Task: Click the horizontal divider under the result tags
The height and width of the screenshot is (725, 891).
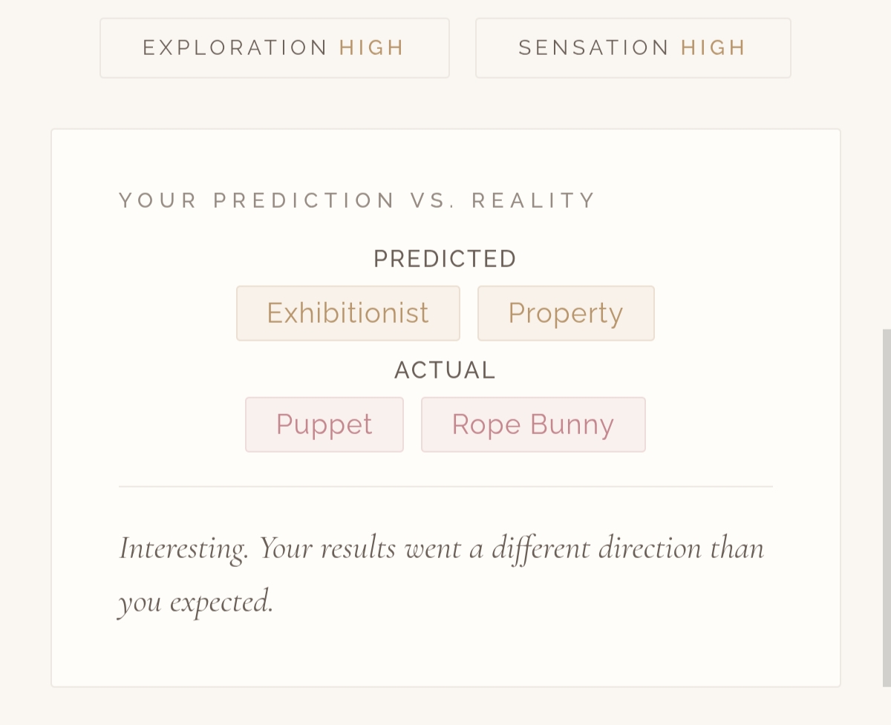Action: tap(446, 487)
